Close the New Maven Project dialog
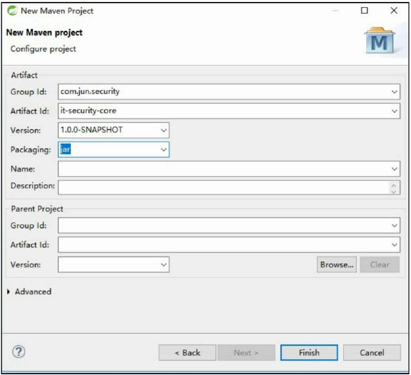 click(394, 10)
